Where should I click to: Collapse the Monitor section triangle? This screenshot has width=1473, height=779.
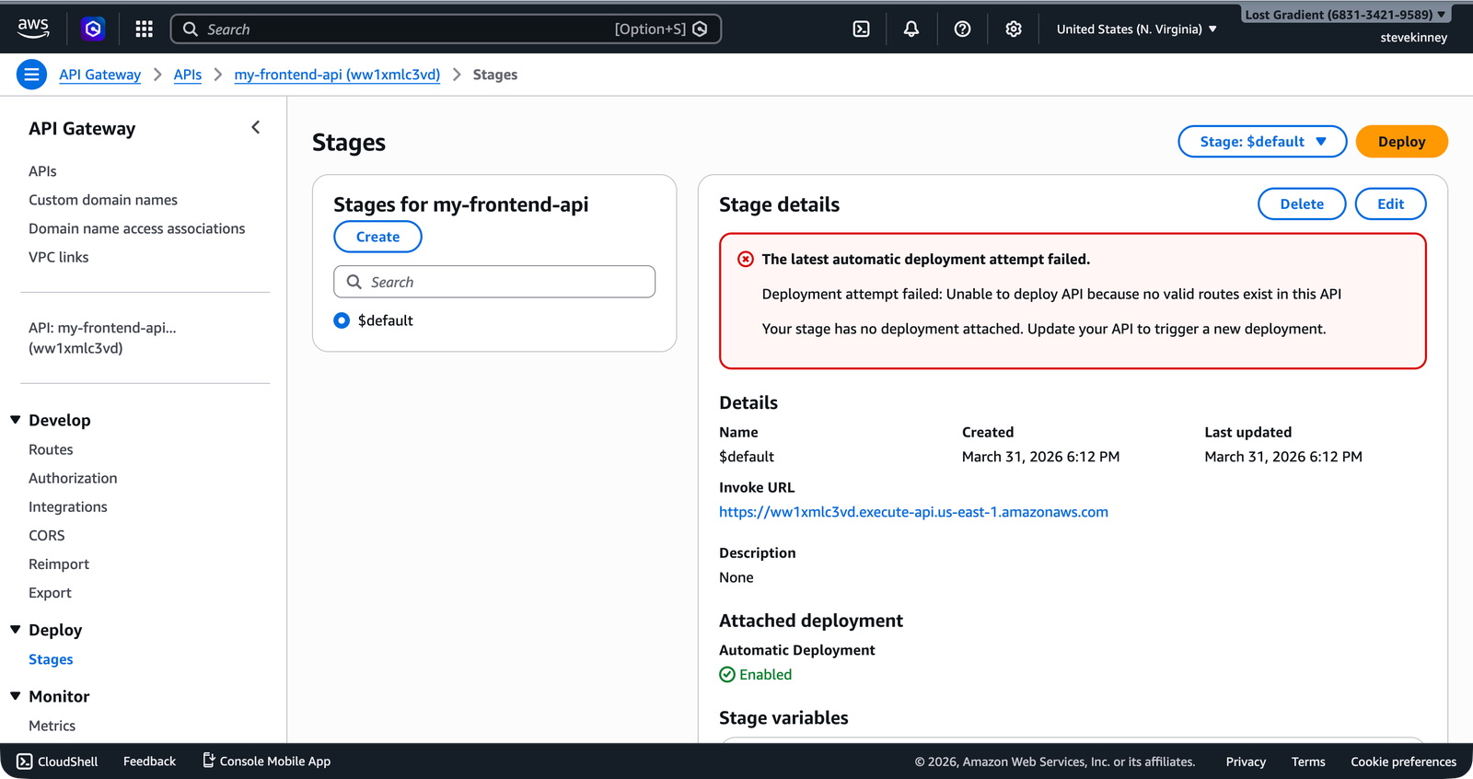pos(16,696)
